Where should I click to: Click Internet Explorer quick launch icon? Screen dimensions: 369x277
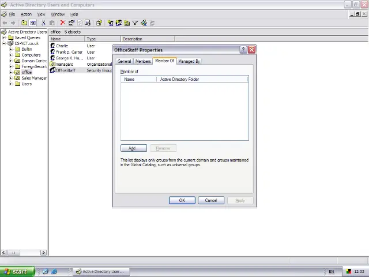point(54,271)
